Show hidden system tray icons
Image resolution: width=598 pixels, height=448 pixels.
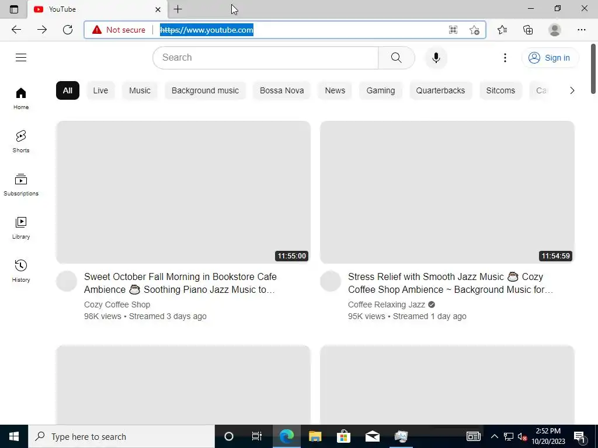(x=494, y=436)
